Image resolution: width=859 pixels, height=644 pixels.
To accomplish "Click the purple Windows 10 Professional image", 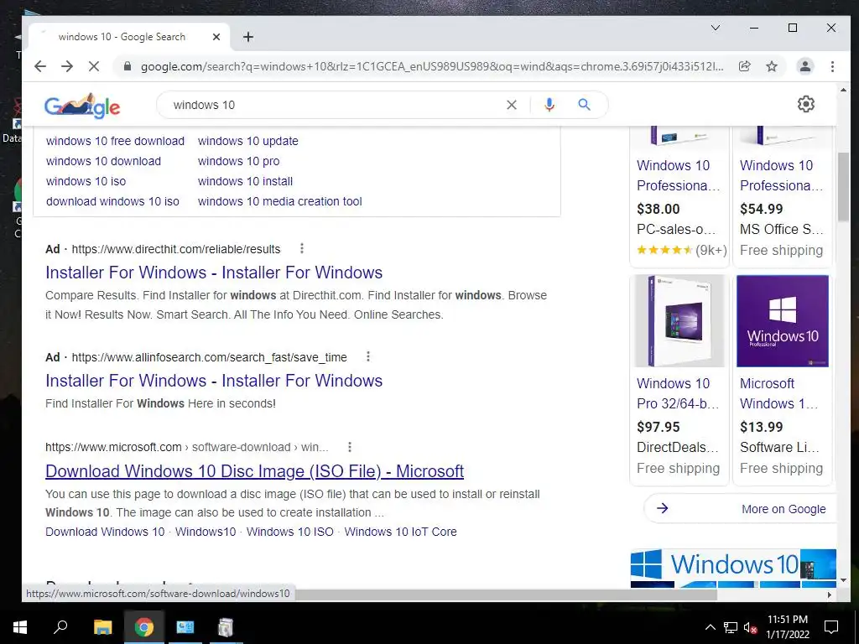I will (x=783, y=321).
